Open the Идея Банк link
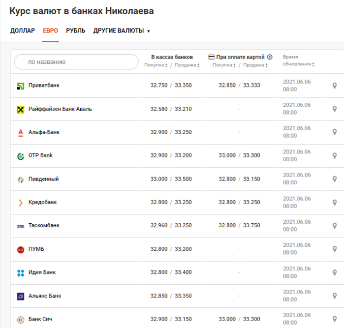The width and height of the screenshot is (344, 328). pyautogui.click(x=42, y=272)
